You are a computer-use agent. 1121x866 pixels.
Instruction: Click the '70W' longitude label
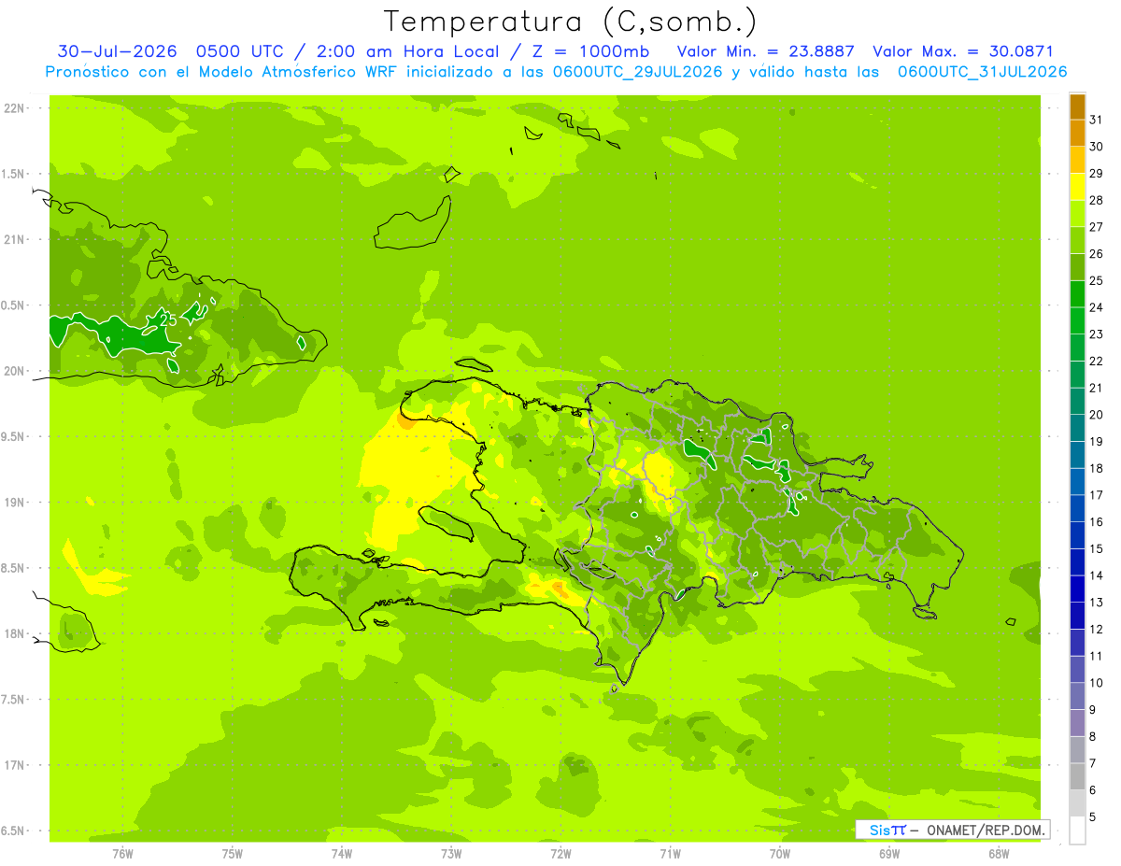[x=780, y=854]
